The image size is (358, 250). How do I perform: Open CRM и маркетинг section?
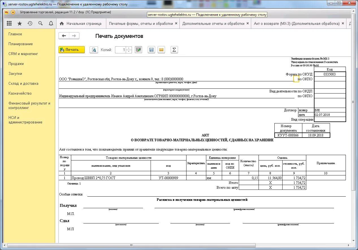tap(23, 54)
